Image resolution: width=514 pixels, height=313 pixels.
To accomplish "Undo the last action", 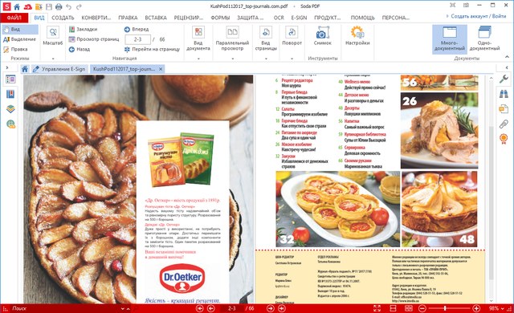I will pos(68,6).
